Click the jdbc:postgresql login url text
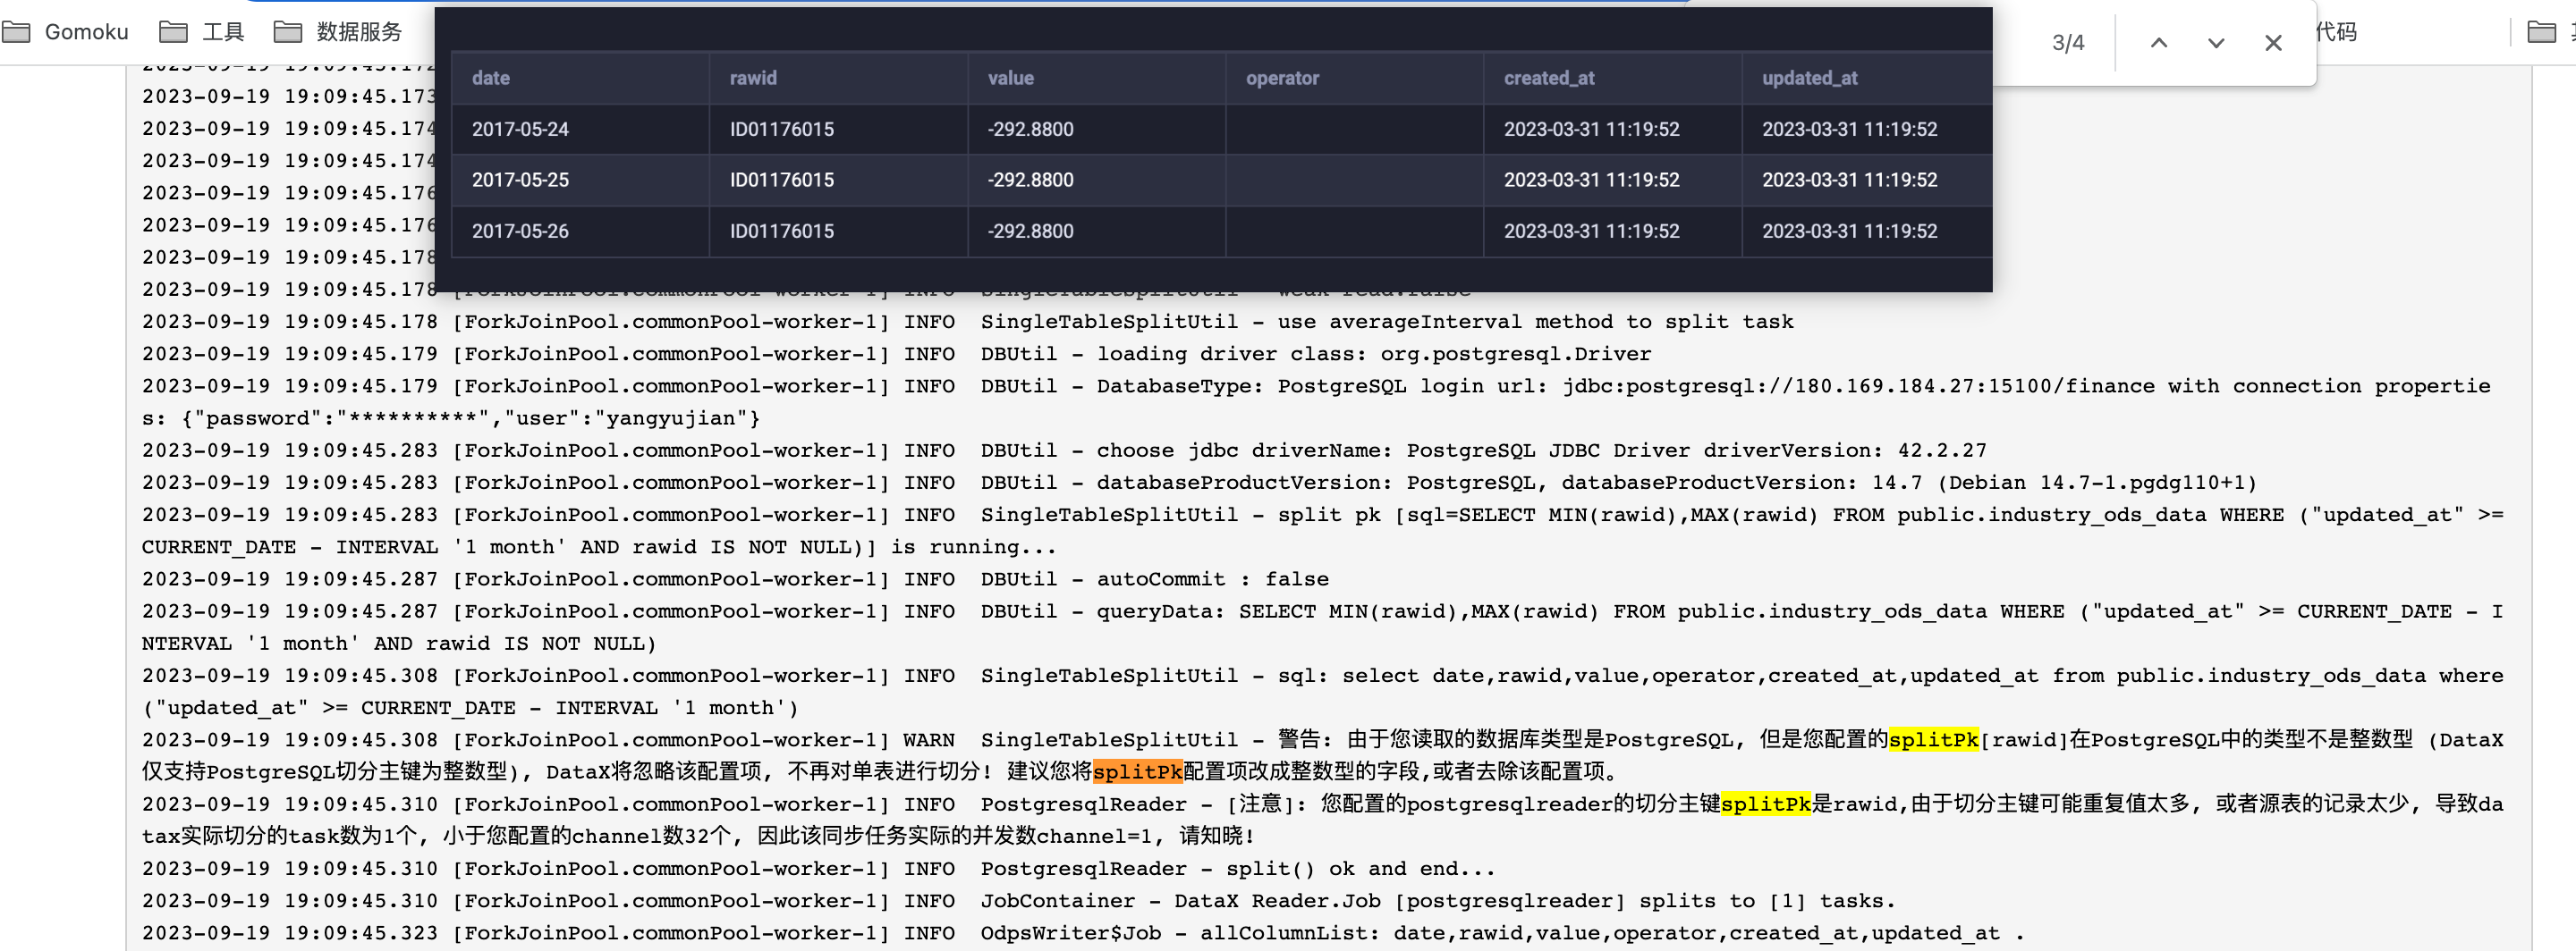Viewport: 2576px width, 951px height. (x=1858, y=385)
